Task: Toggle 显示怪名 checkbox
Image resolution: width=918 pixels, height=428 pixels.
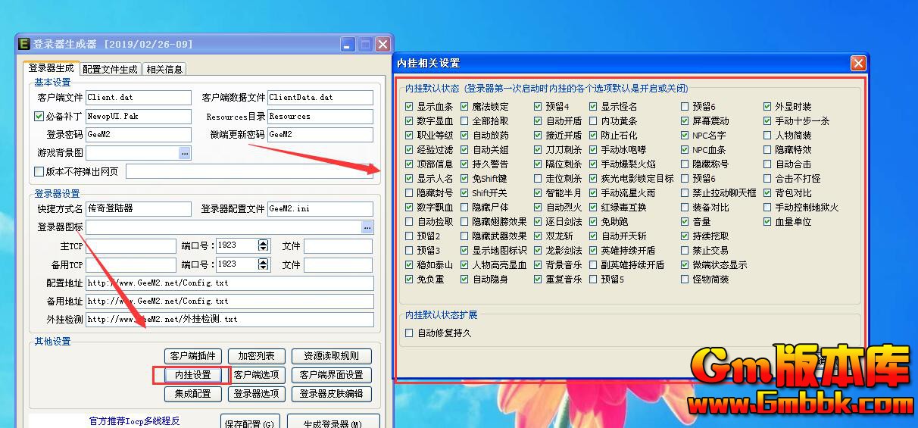Action: (x=595, y=107)
